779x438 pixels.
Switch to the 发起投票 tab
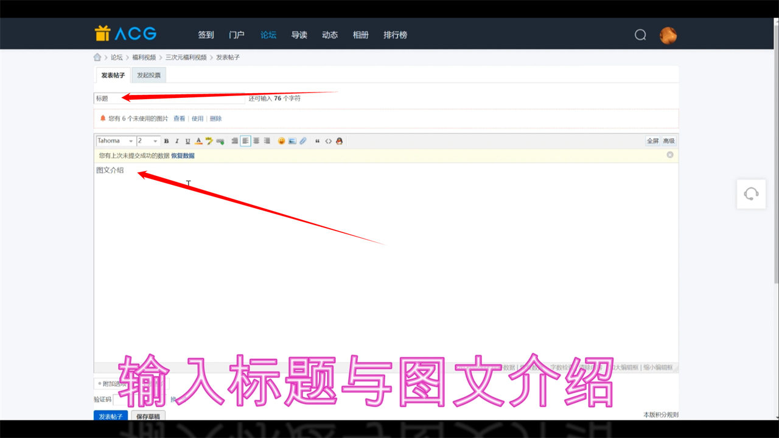148,75
